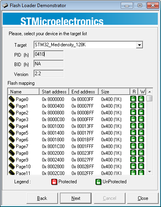This screenshot has height=207, width=161.
Task: Click inside the PID (h) field
Action: 49,54
